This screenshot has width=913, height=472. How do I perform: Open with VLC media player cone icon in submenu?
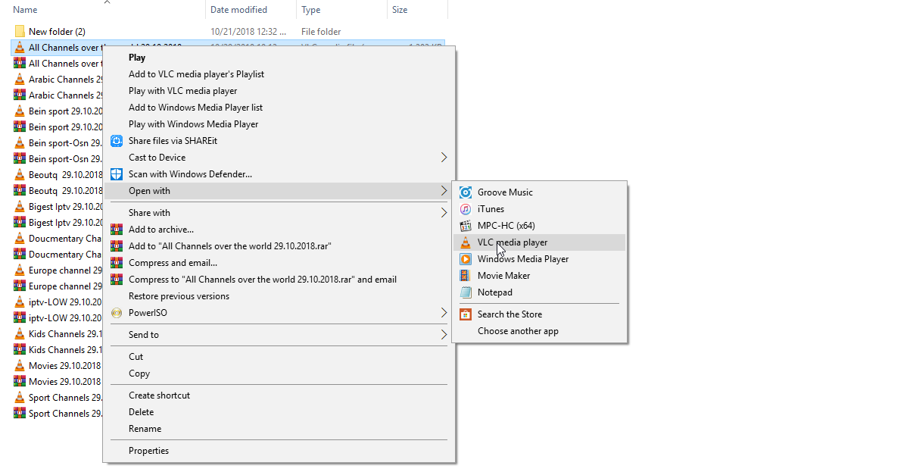point(466,242)
